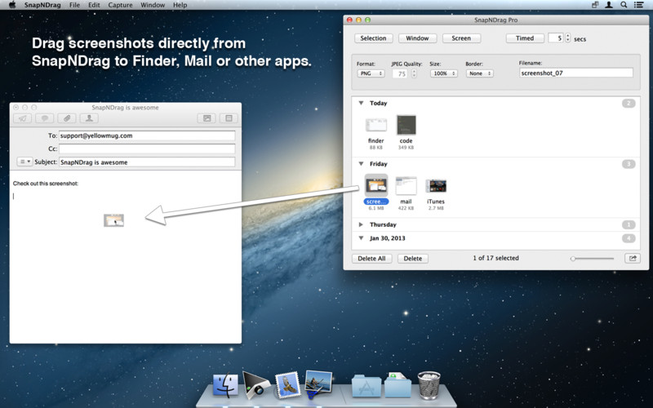The height and width of the screenshot is (408, 653).
Task: Select the mail screenshot thumbnail
Action: click(x=406, y=186)
